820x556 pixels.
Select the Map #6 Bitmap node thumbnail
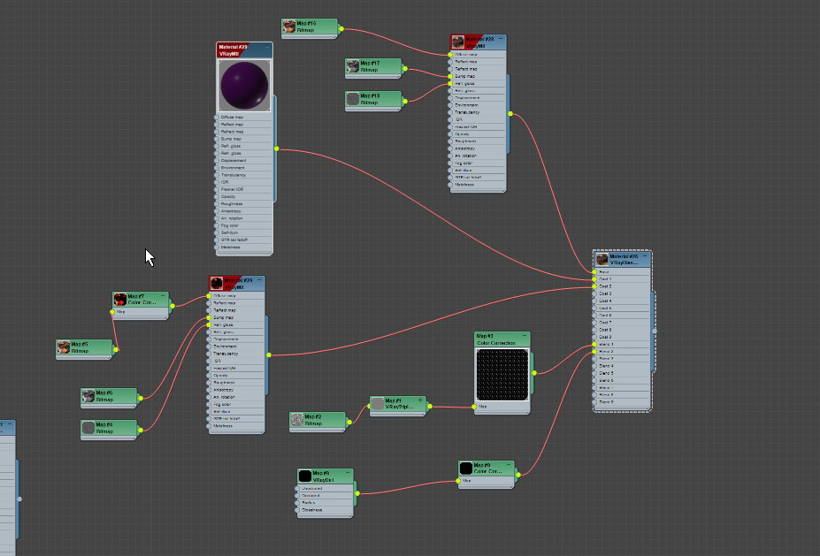[88, 396]
